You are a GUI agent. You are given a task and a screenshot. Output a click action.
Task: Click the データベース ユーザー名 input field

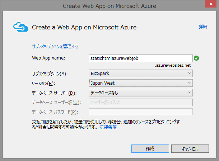coord(140,102)
